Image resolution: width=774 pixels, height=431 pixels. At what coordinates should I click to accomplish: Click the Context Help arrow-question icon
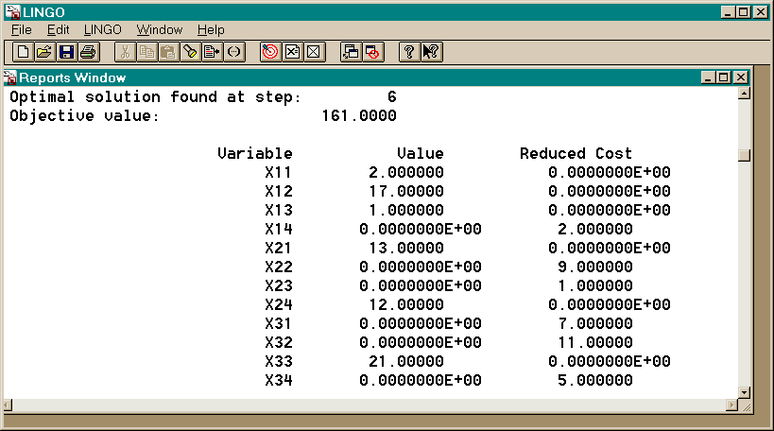click(x=432, y=52)
